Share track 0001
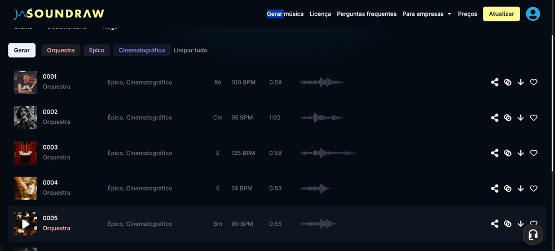Image resolution: width=555 pixels, height=251 pixels. [x=495, y=82]
